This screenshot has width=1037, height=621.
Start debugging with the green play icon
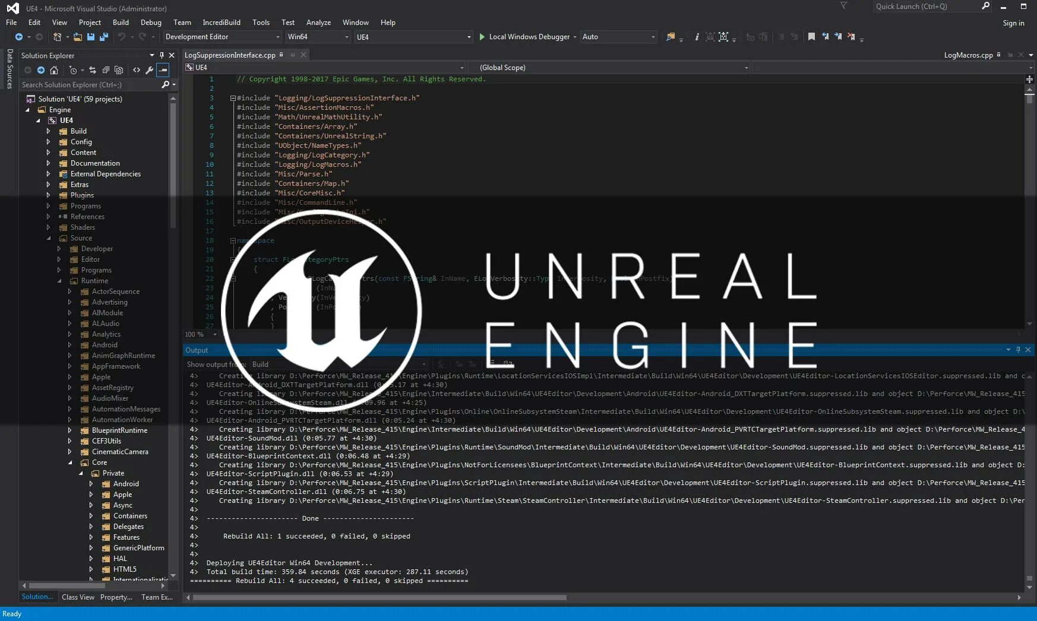[482, 37]
